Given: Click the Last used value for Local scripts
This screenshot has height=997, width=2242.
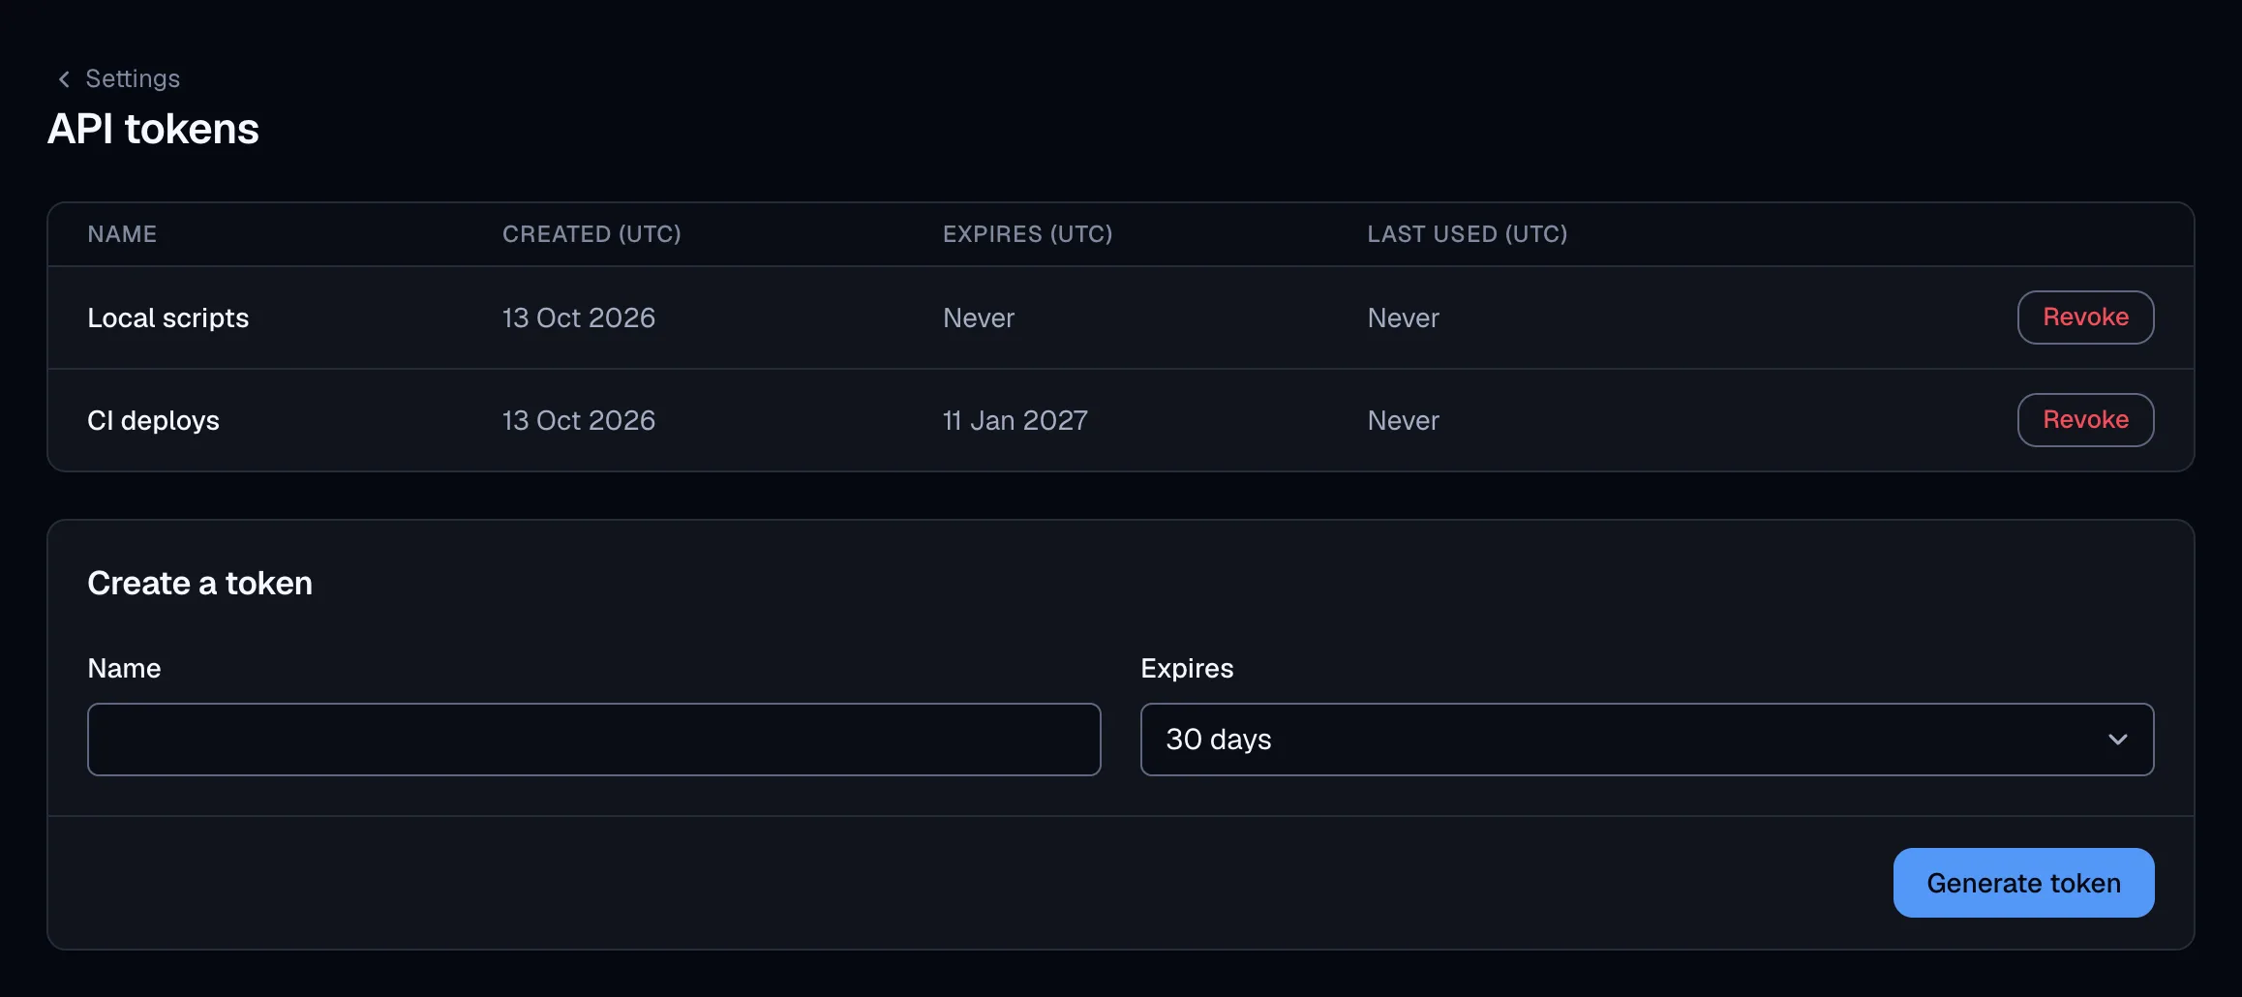Looking at the screenshot, I should tap(1403, 317).
